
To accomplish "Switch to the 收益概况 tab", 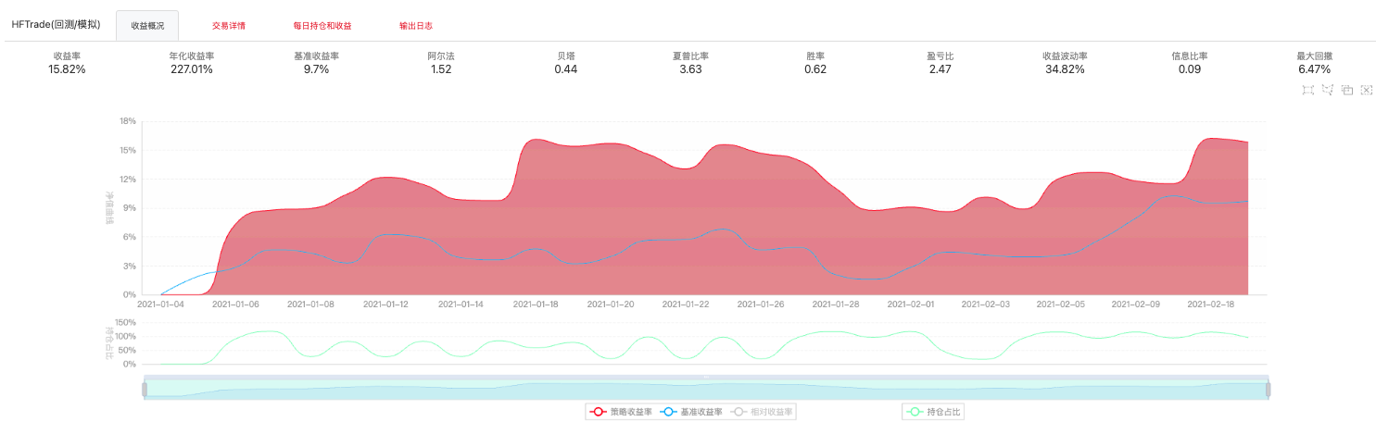I will point(147,26).
